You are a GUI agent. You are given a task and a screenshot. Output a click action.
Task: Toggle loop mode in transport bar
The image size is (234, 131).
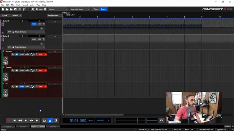coord(44,120)
